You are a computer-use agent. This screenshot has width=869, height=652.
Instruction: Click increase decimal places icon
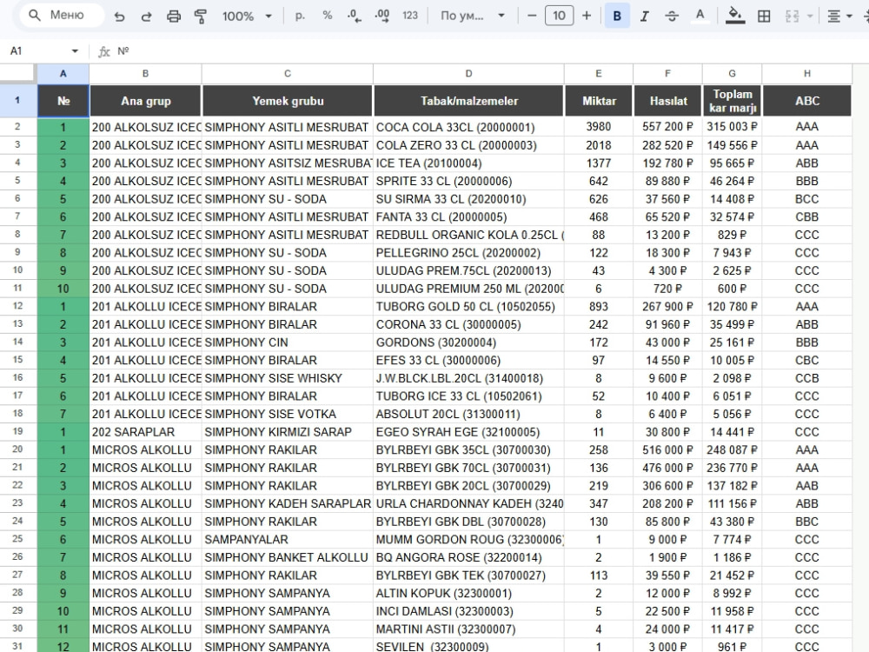tap(382, 16)
